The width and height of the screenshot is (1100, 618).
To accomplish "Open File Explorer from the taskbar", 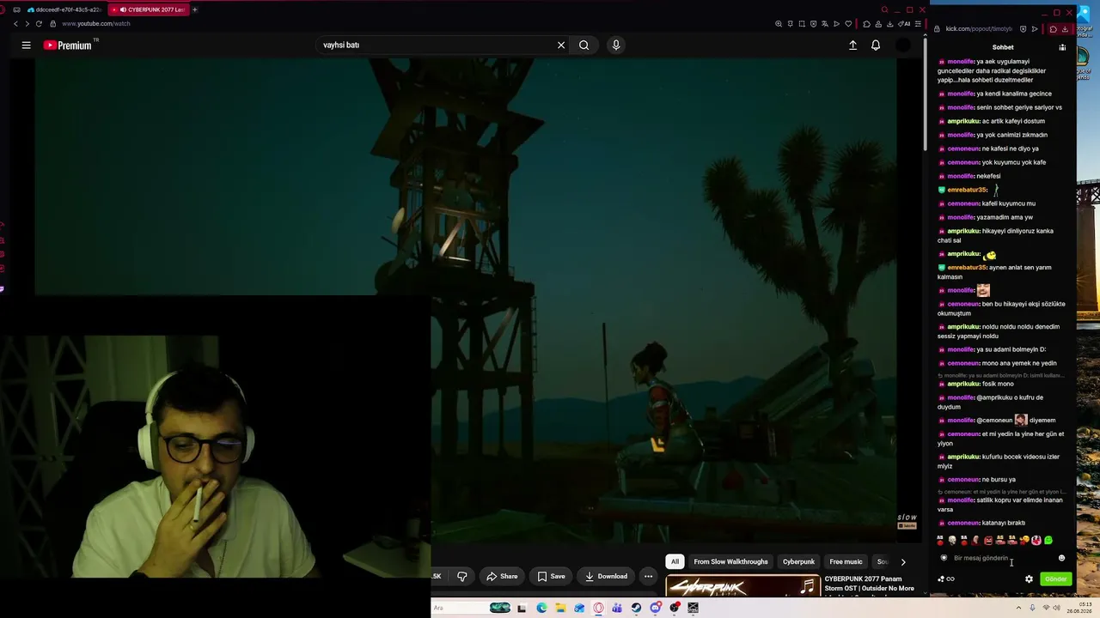I will click(x=560, y=608).
